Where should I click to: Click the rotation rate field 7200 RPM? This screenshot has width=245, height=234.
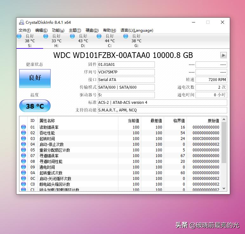211,80
